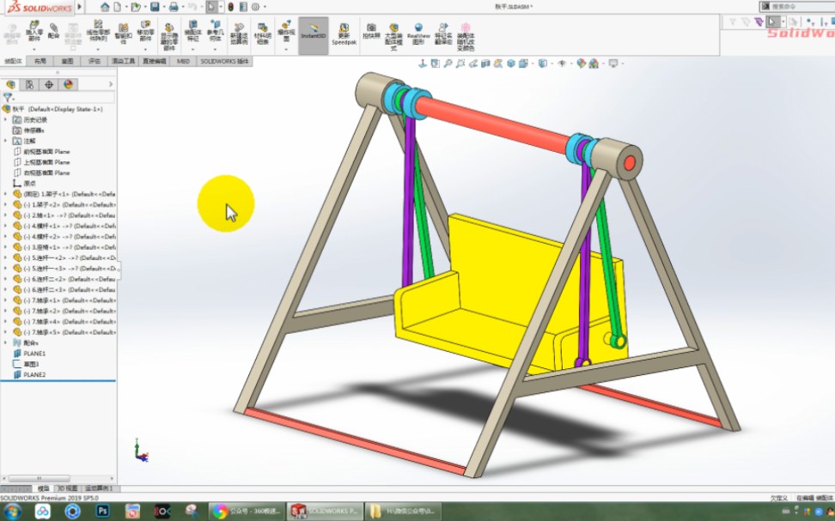
Task: Open Chrome from the Windows taskbar
Action: click(x=219, y=512)
